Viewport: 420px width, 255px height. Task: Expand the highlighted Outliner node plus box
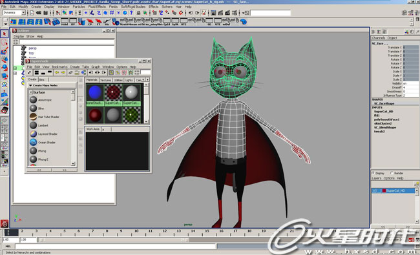click(15, 68)
